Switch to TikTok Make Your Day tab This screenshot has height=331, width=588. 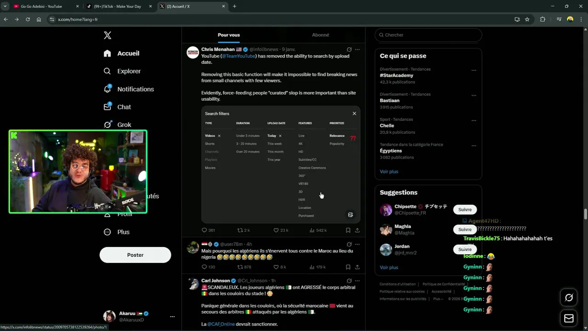pyautogui.click(x=119, y=6)
